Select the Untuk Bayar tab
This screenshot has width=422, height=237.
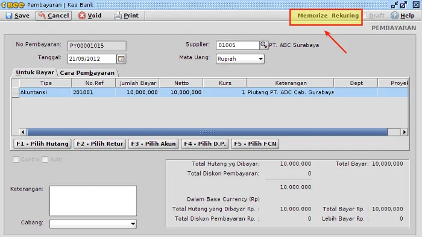click(35, 72)
